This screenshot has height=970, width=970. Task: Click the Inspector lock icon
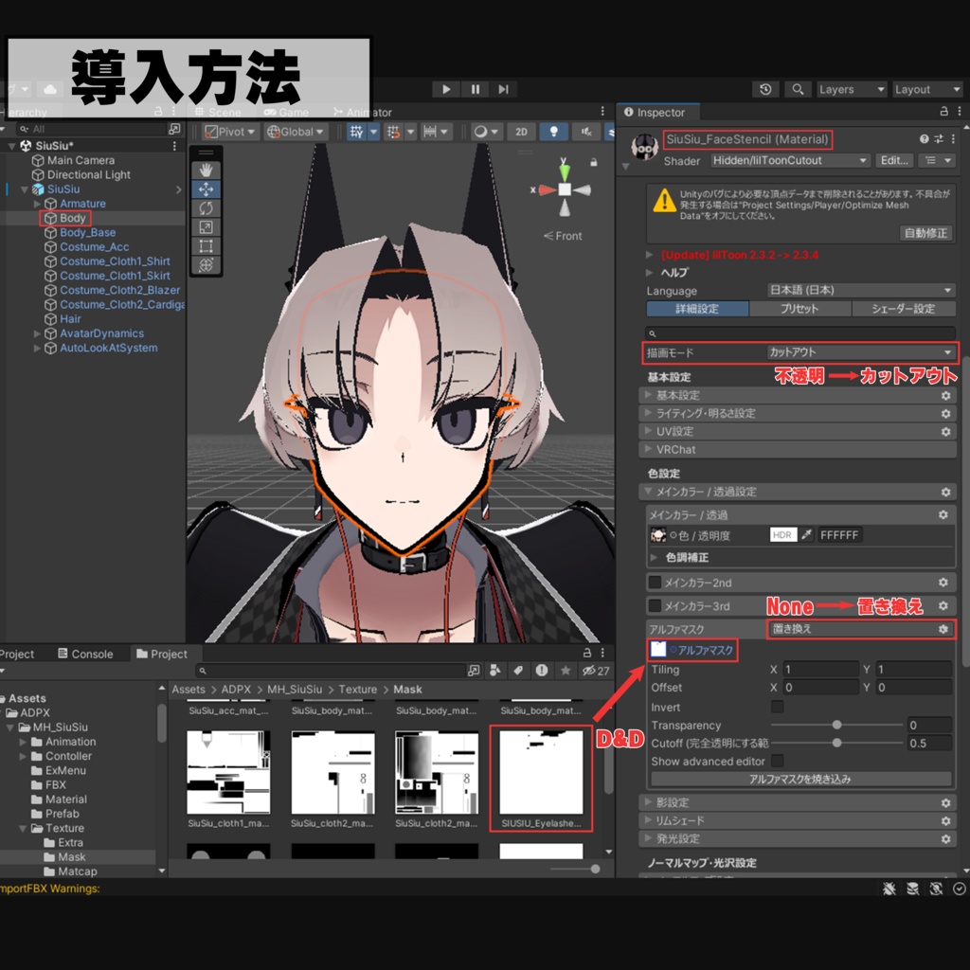coord(944,112)
